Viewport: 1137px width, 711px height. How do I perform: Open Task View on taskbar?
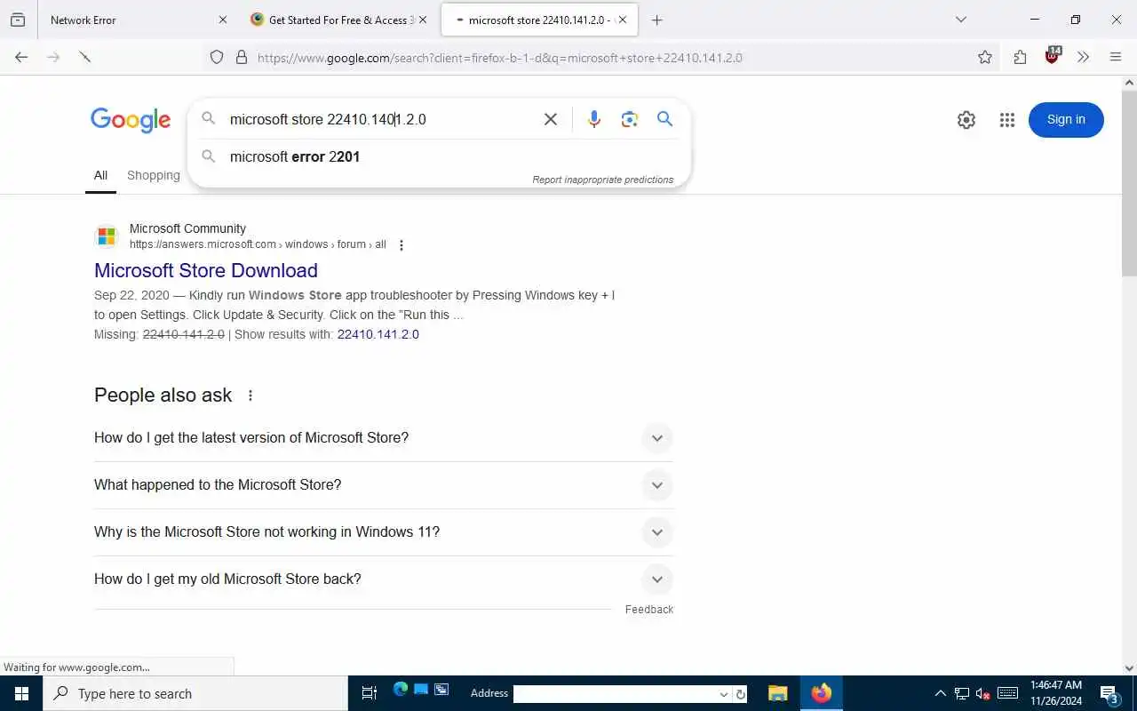(x=370, y=693)
